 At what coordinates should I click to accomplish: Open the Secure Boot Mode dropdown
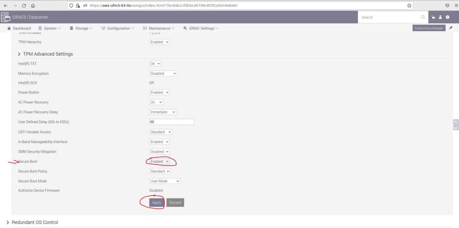tap(165, 181)
